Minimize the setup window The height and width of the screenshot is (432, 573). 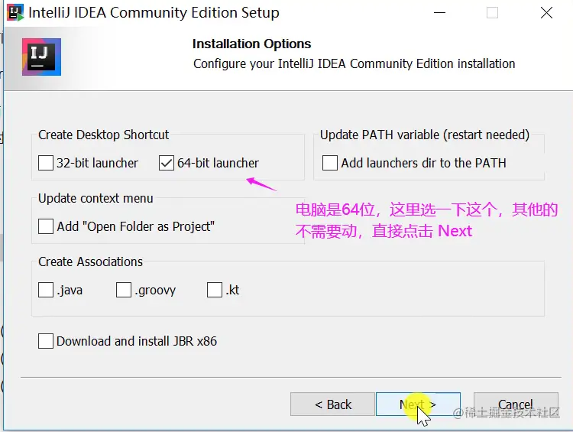439,13
